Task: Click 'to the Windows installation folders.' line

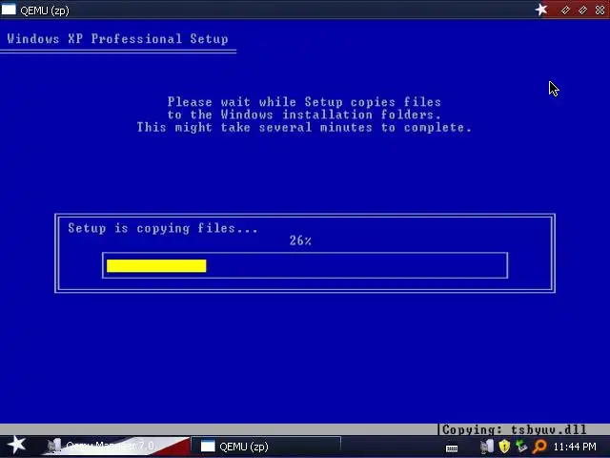Action: [x=304, y=114]
